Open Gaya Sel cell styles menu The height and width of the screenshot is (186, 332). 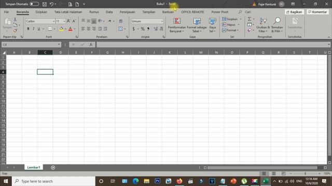point(212,25)
